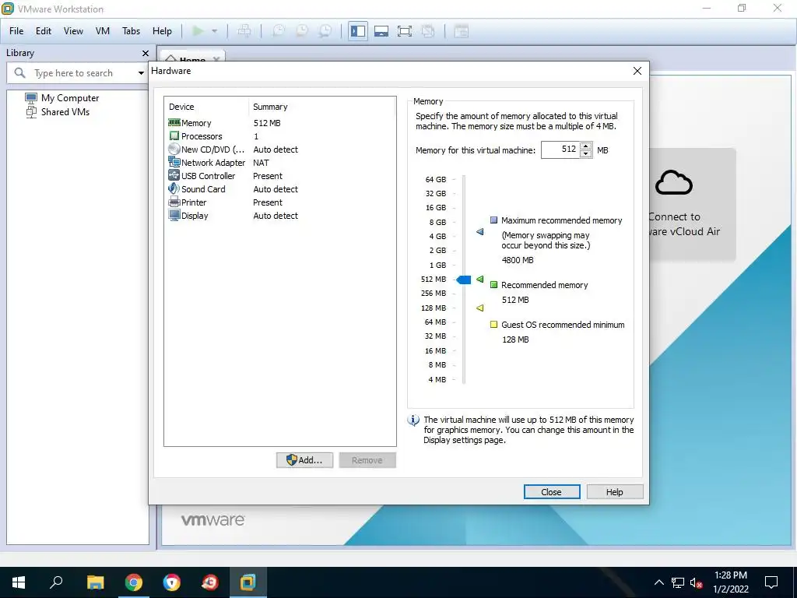Click the Close button in Hardware dialog
The width and height of the screenshot is (797, 598).
(552, 492)
